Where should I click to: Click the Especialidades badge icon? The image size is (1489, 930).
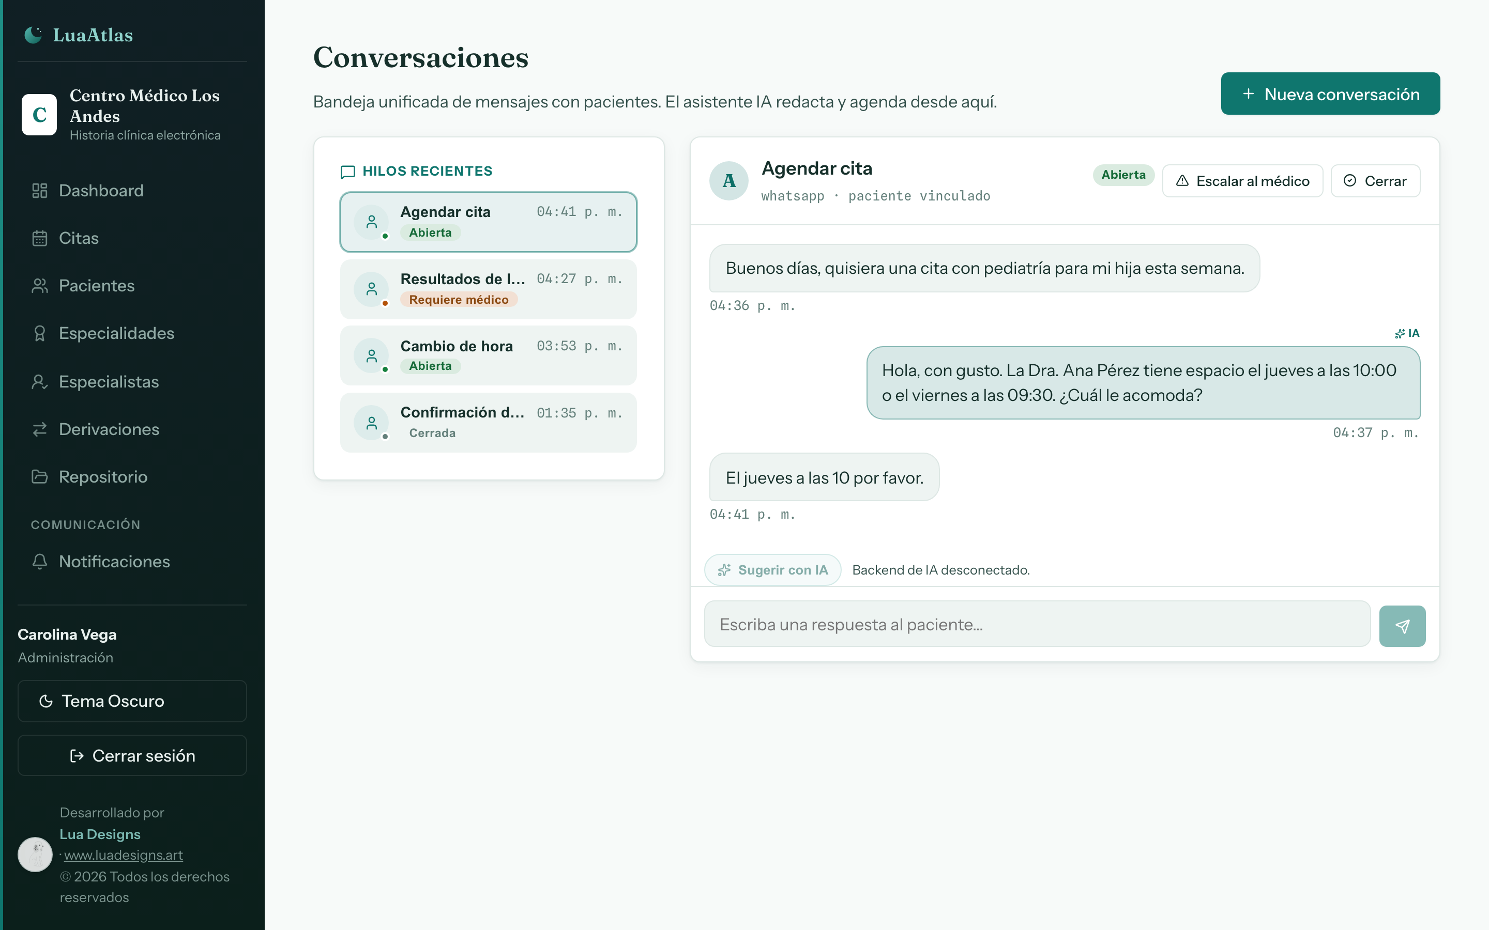39,333
